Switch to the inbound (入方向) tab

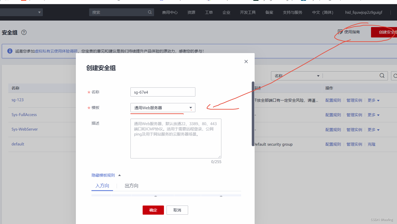coord(102,186)
